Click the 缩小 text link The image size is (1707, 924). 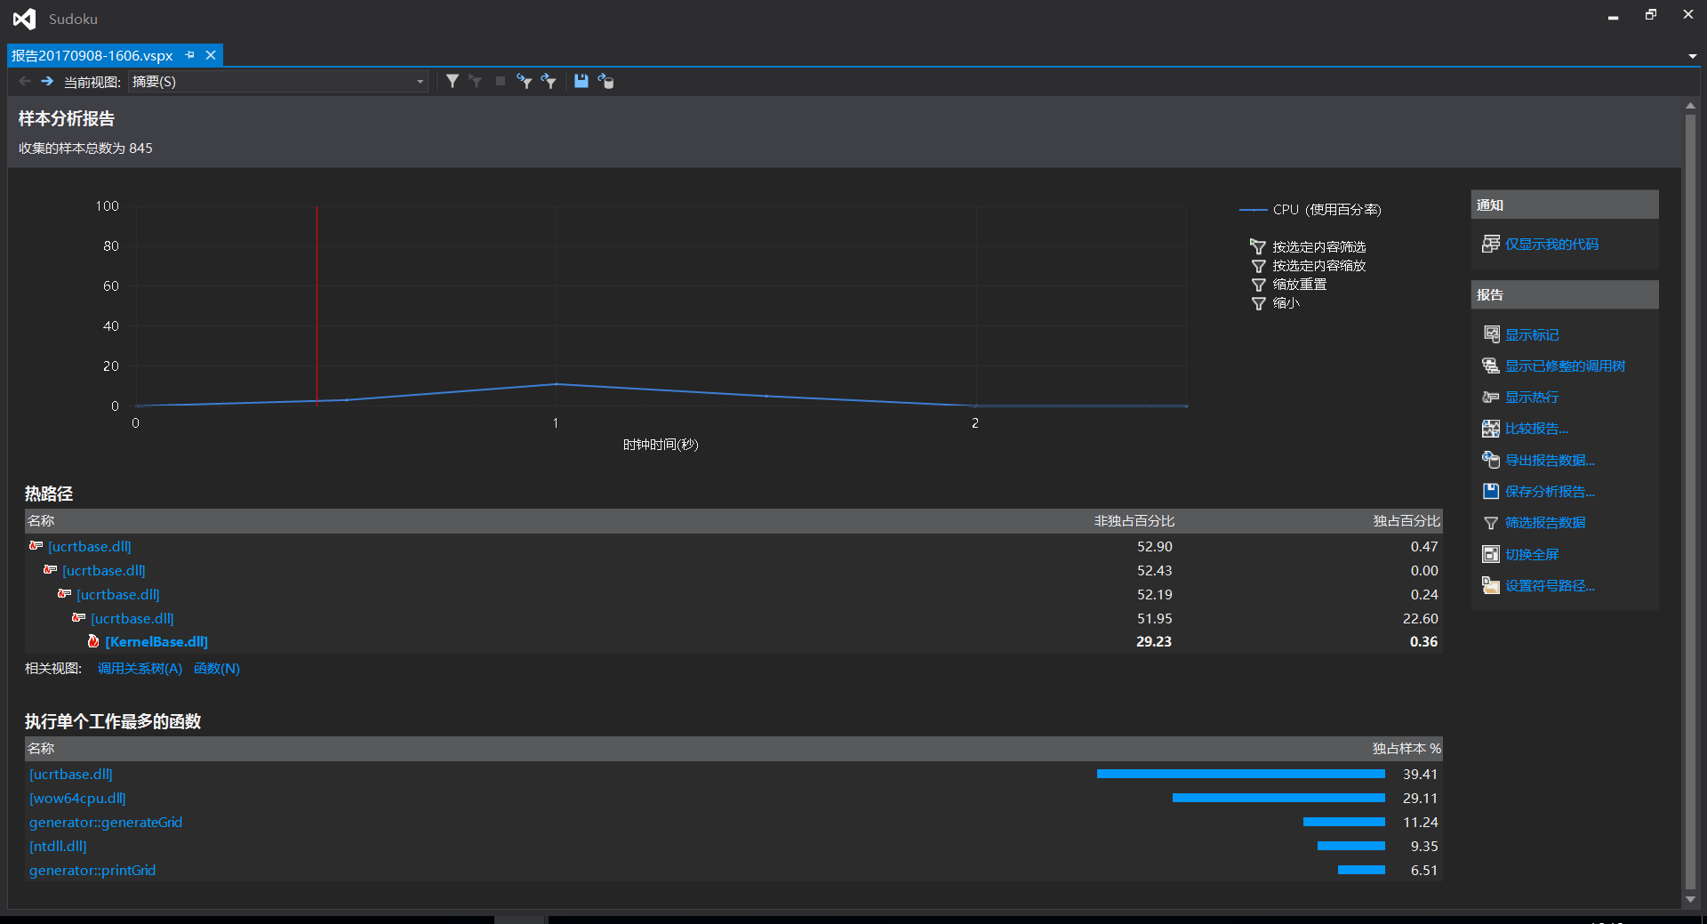[x=1286, y=303]
